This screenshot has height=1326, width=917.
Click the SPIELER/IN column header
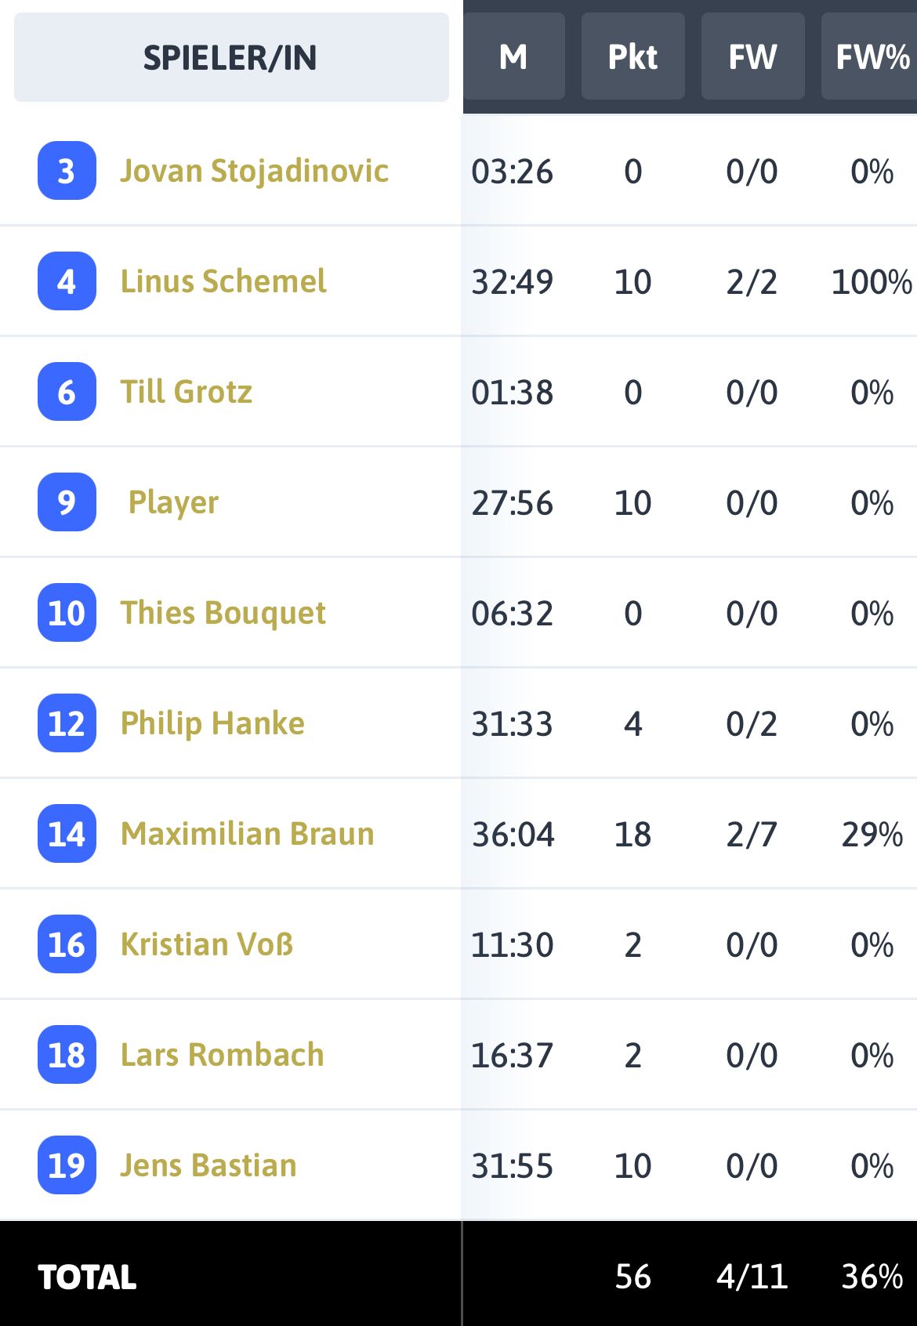[231, 57]
